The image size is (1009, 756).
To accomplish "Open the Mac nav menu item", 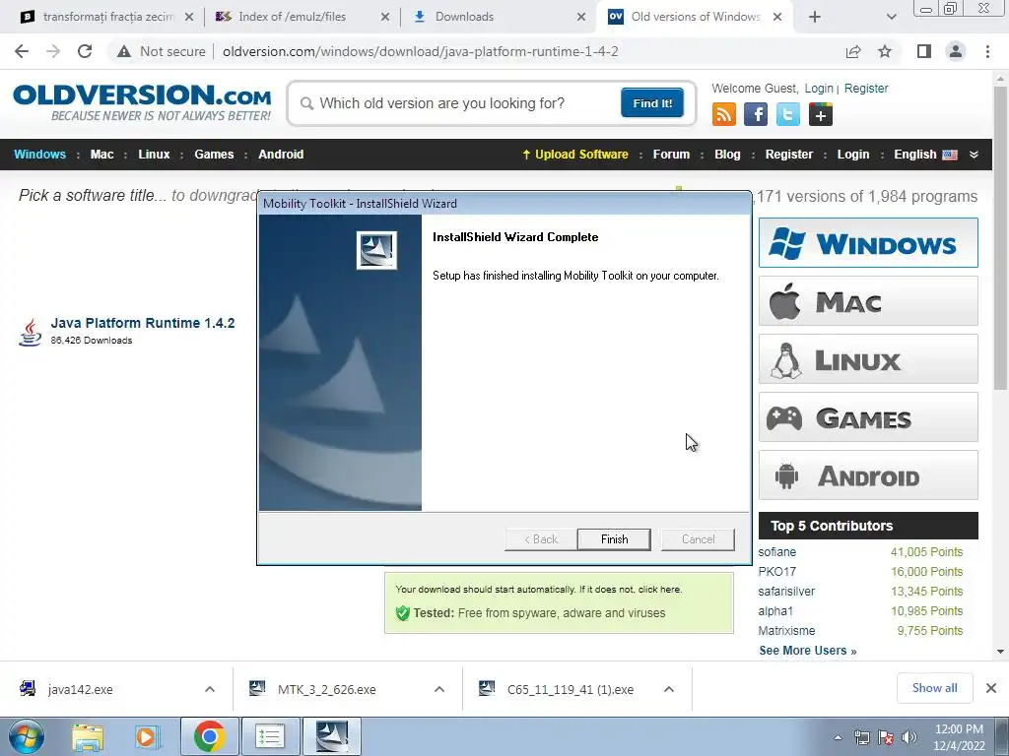I will pos(101,155).
